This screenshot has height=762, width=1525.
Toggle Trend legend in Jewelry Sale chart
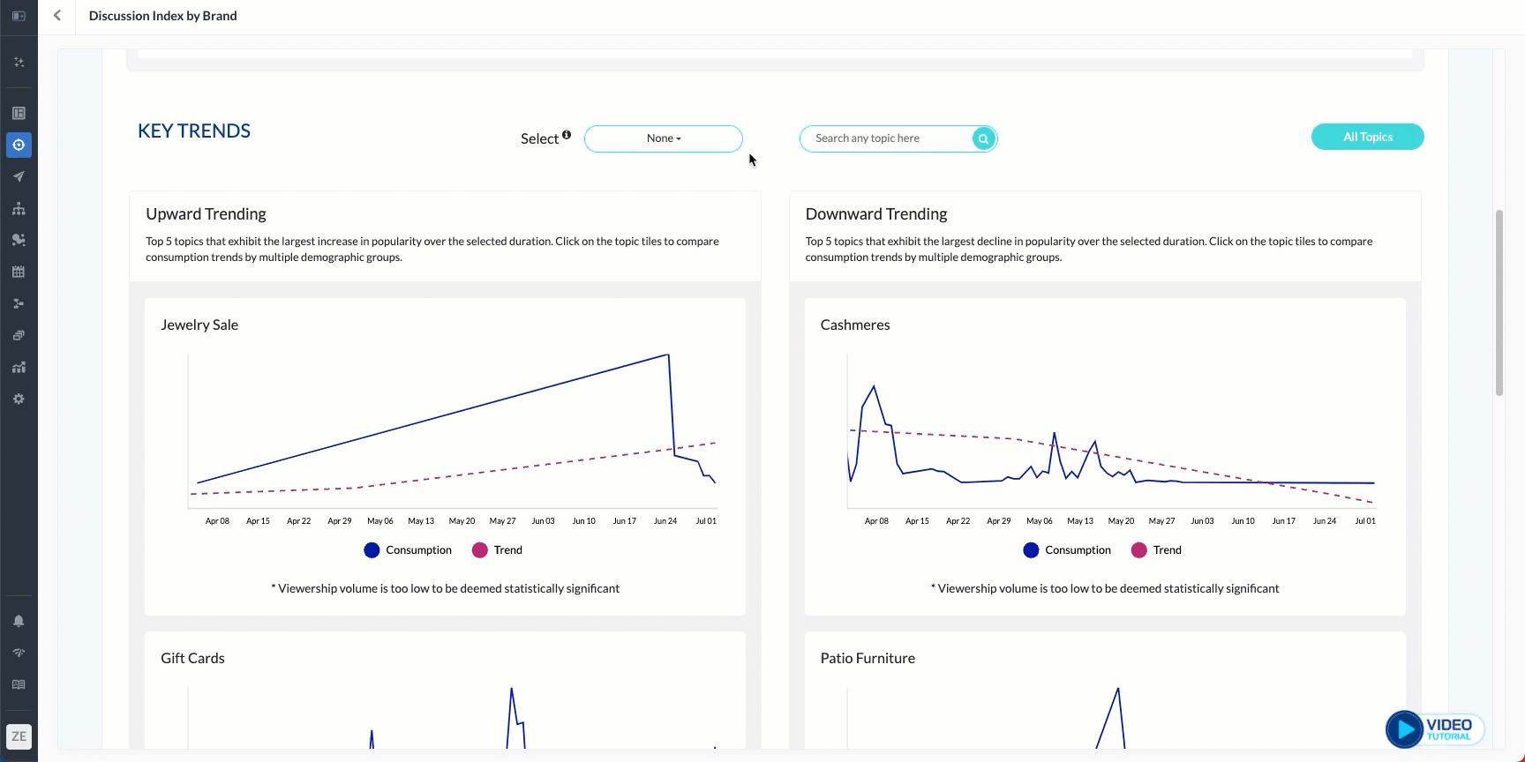[498, 550]
